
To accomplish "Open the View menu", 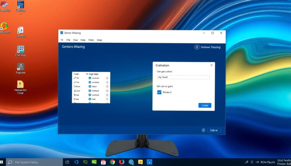I will (x=75, y=40).
